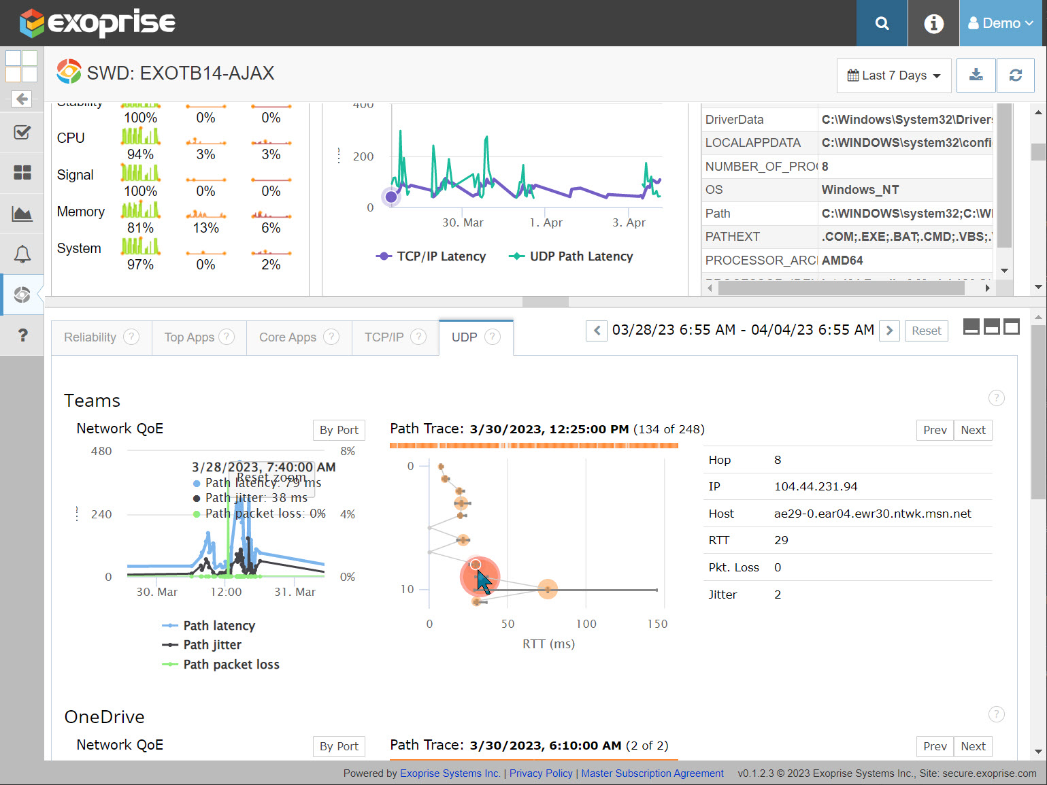Open the Network QoE chart context menu dots
This screenshot has width=1047, height=785.
tap(77, 514)
